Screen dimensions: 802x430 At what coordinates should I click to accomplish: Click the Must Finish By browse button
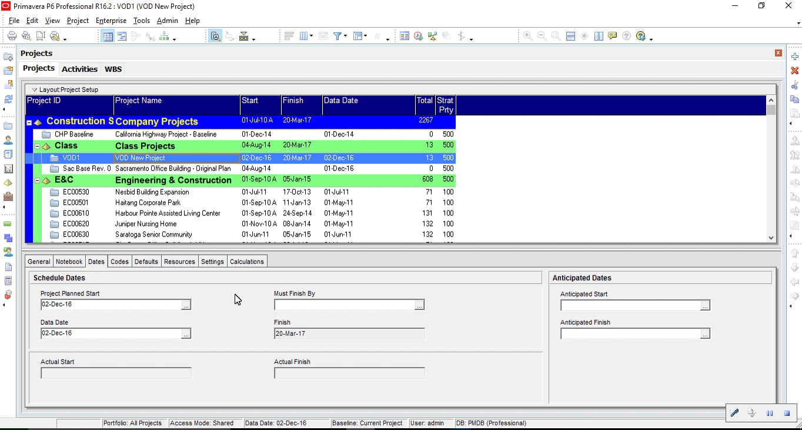tap(419, 305)
